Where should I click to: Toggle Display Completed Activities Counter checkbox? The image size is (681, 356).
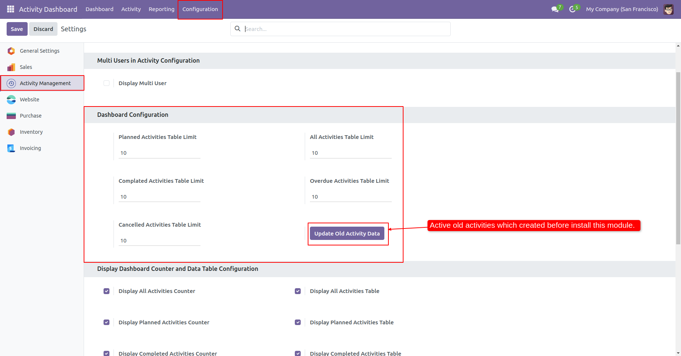click(x=106, y=353)
